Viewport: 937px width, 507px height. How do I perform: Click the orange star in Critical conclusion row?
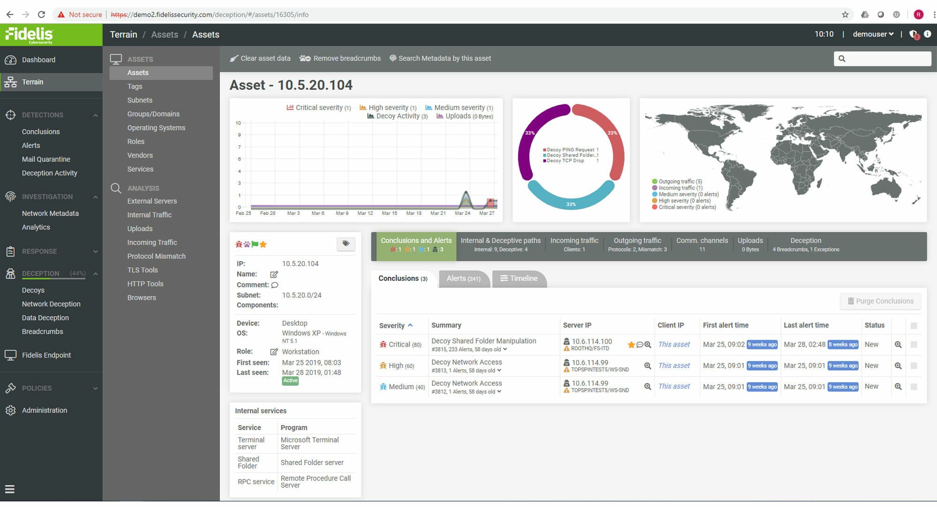click(x=631, y=345)
